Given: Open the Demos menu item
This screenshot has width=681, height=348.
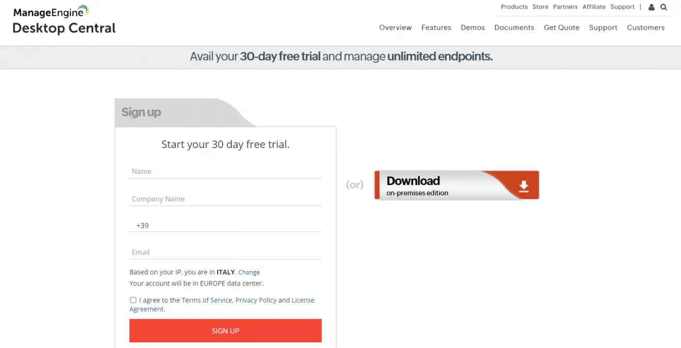Looking at the screenshot, I should pos(473,27).
